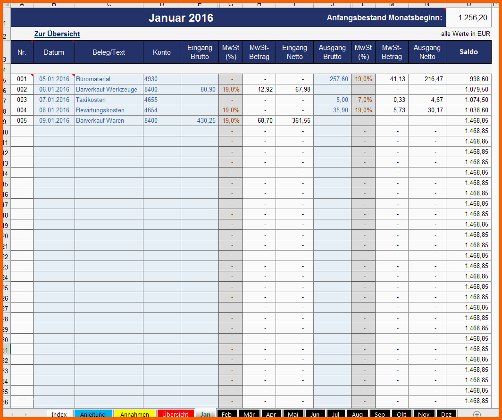Viewport: 502px width, 420px height.
Task: Select the Eingang Brutto cell 430,25
Action: [x=200, y=120]
